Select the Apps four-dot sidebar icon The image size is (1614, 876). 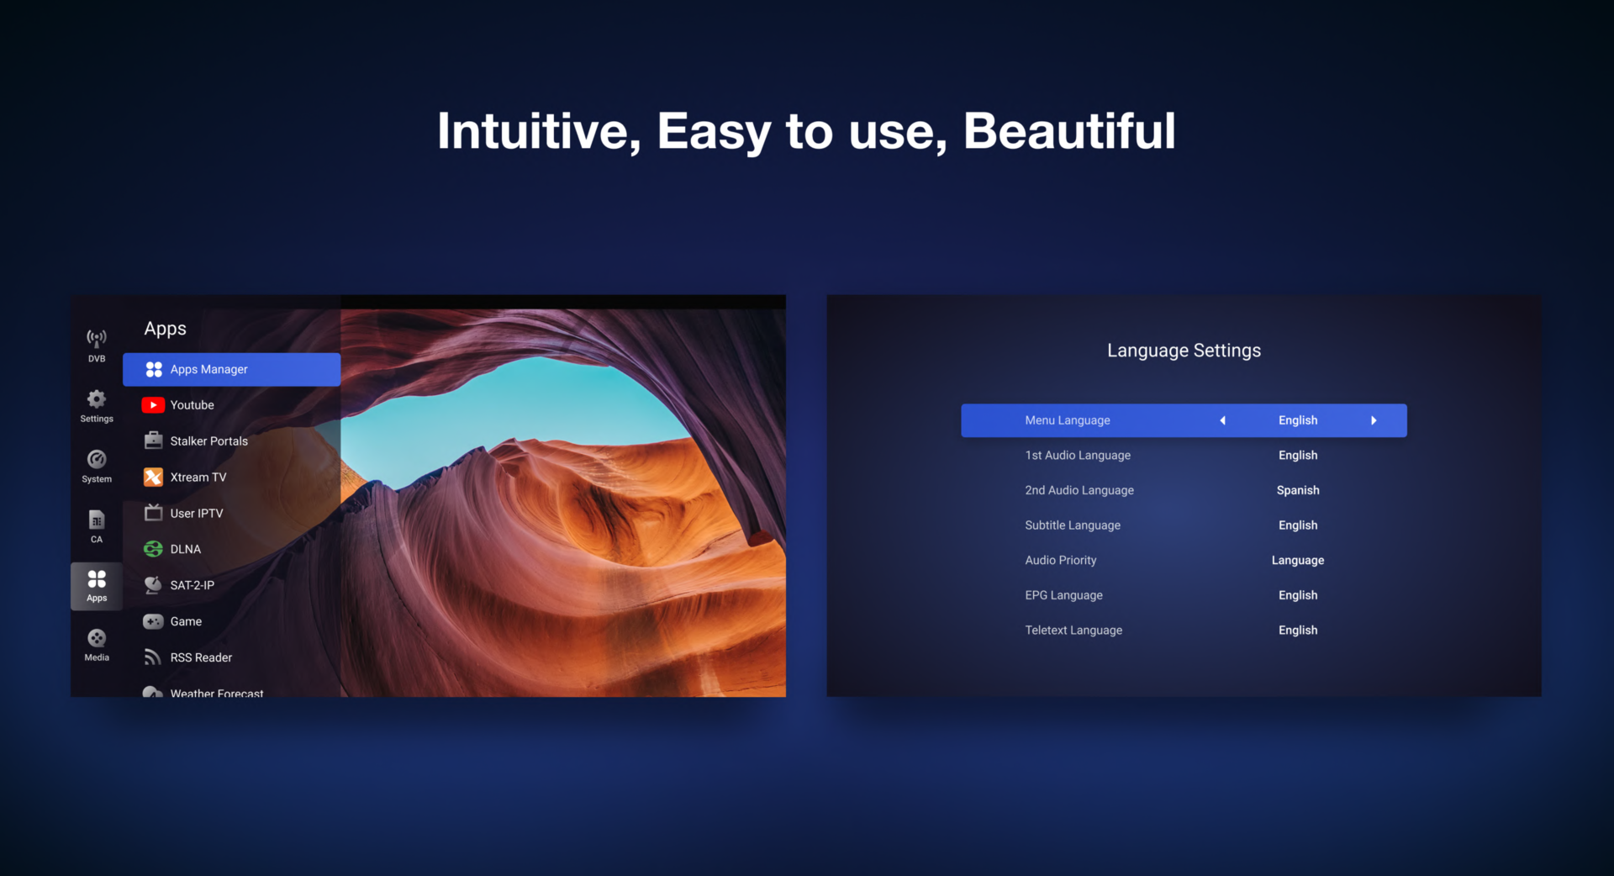pos(97,579)
